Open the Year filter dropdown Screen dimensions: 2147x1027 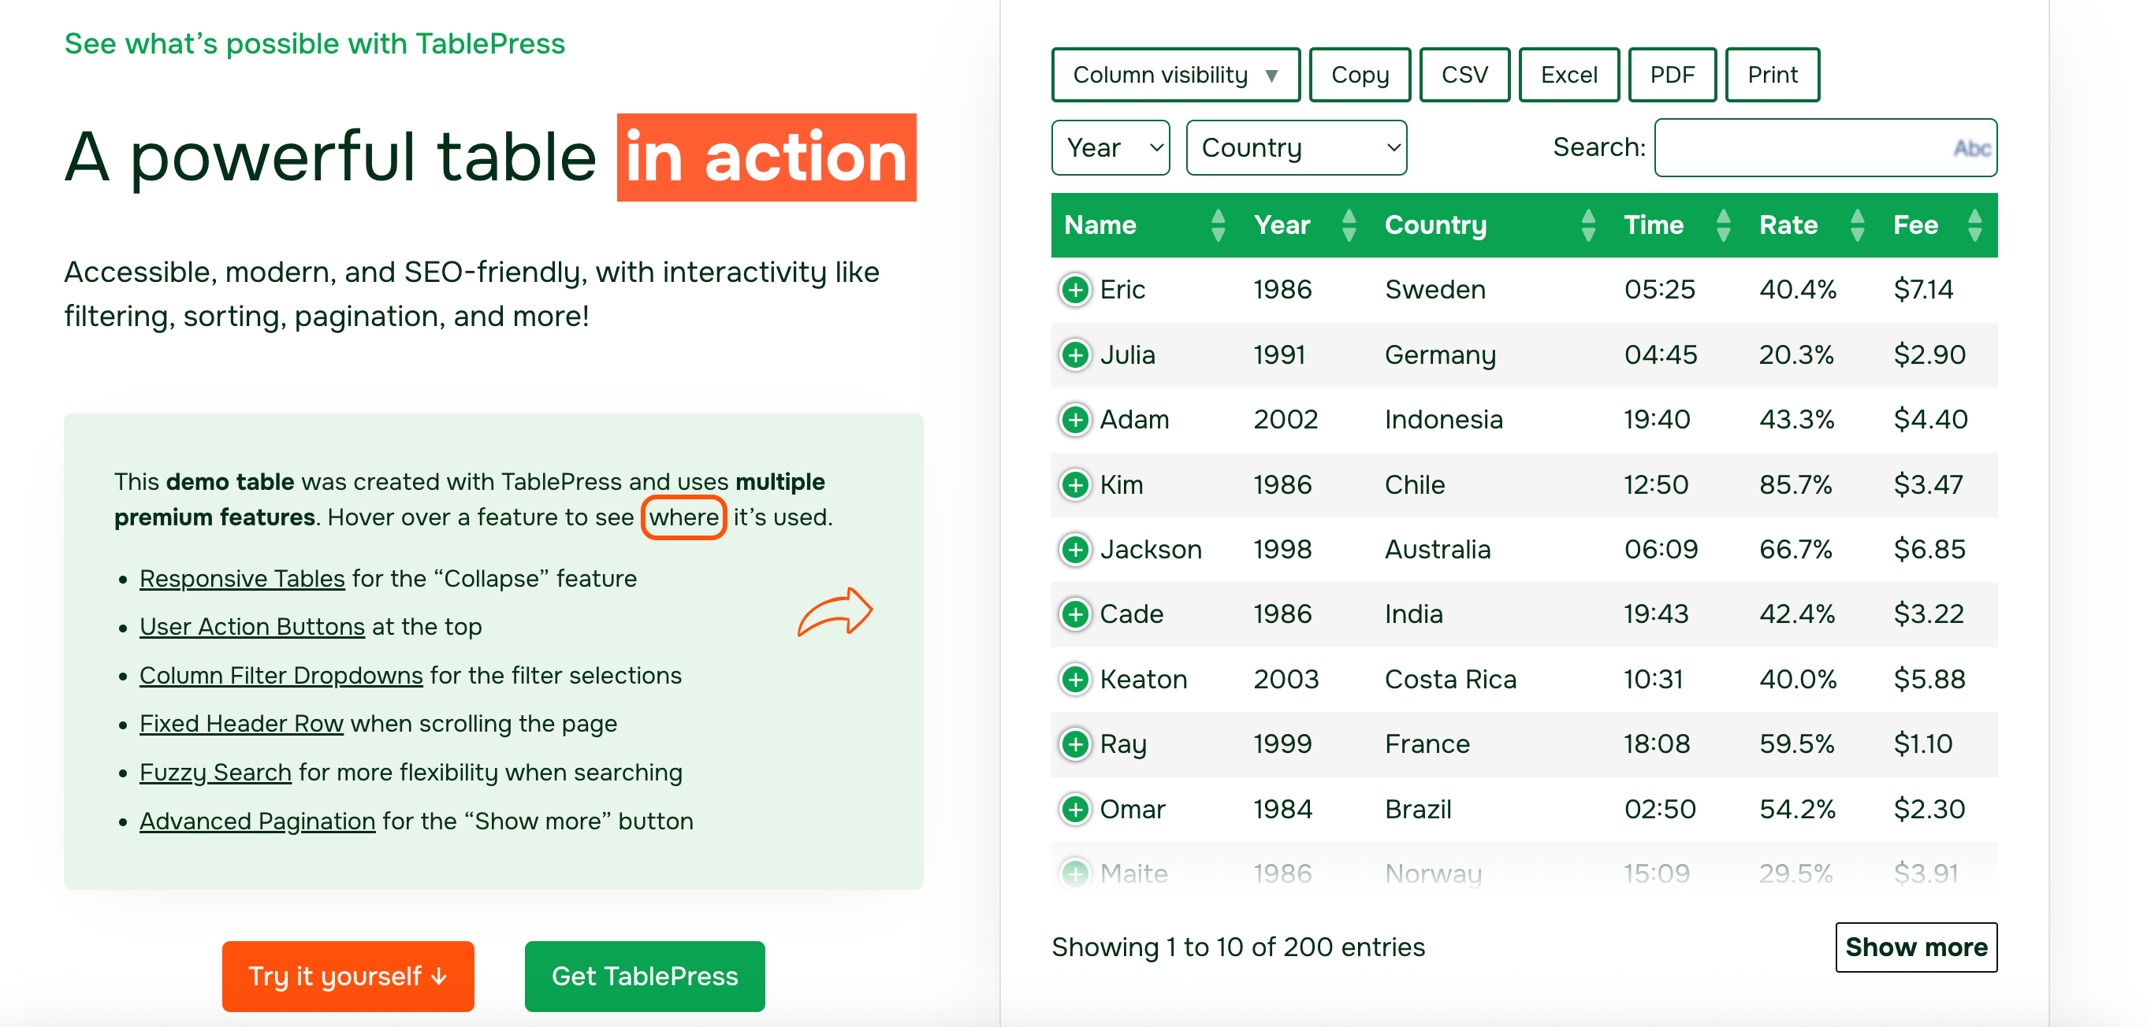pyautogui.click(x=1111, y=147)
